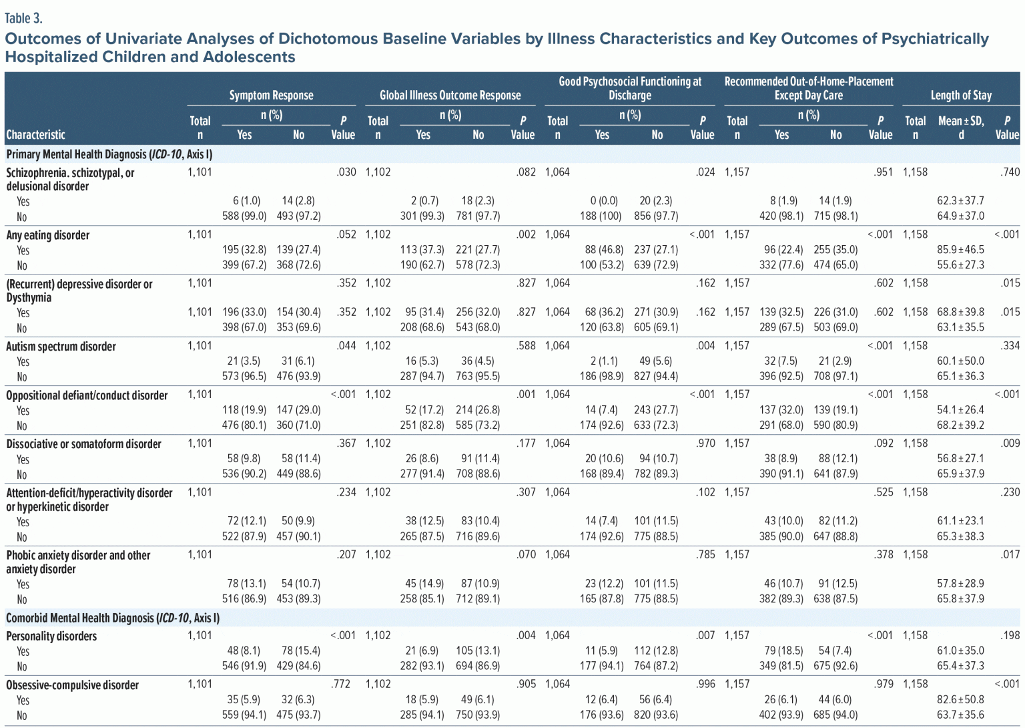Select 'Phobic anxiety disorder and other anxiety disorder'
The image size is (1025, 728).
coord(78,562)
